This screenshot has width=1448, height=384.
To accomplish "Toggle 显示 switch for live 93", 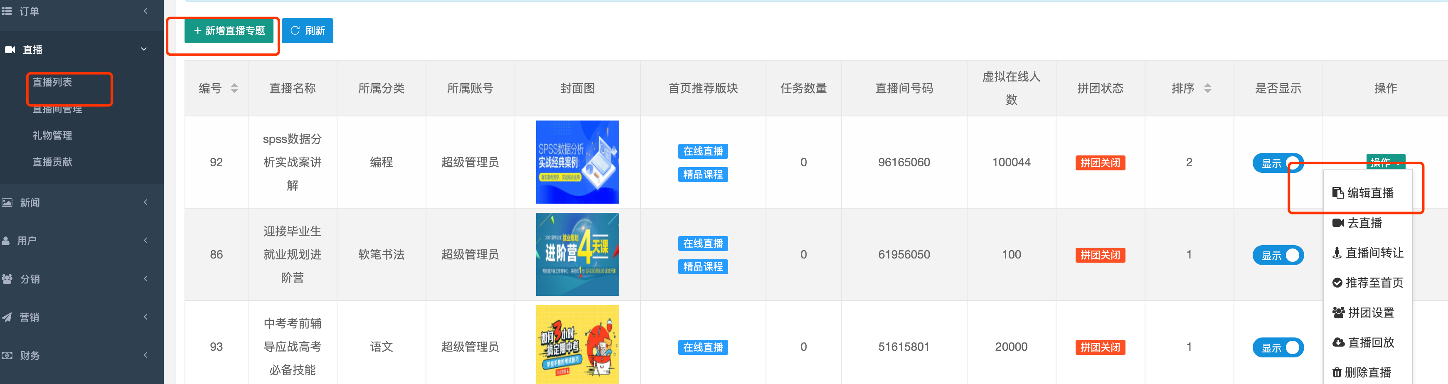I will pos(1278,347).
